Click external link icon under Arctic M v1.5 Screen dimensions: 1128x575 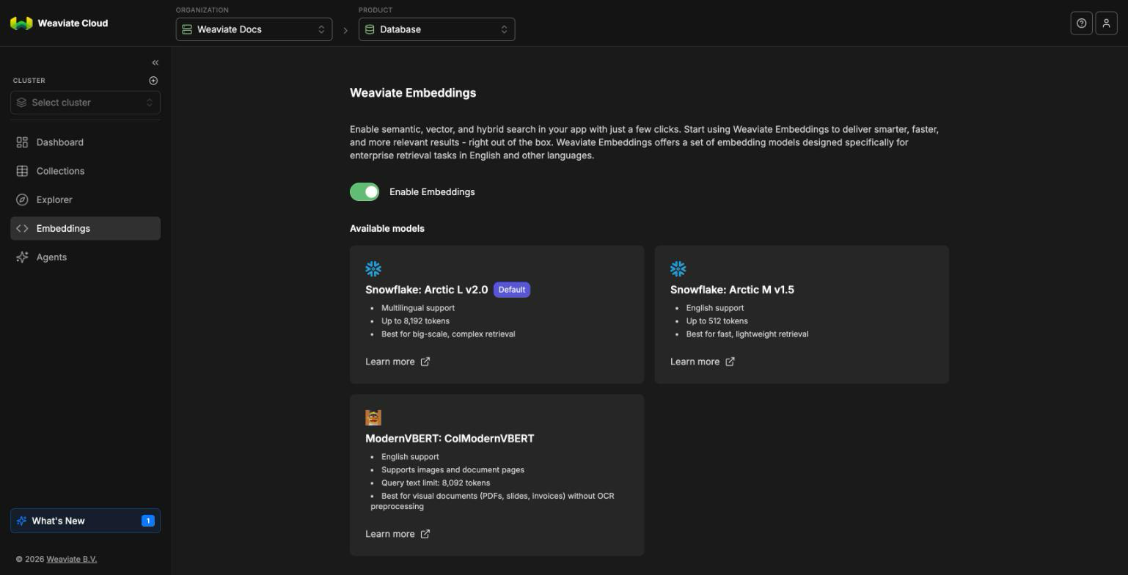coord(730,362)
